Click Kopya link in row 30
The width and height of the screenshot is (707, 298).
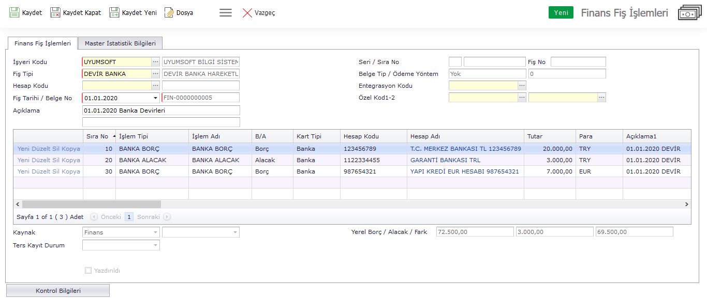[x=71, y=171]
